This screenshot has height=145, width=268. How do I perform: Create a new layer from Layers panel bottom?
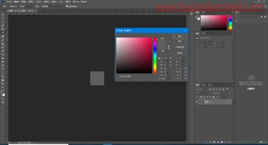(225, 142)
